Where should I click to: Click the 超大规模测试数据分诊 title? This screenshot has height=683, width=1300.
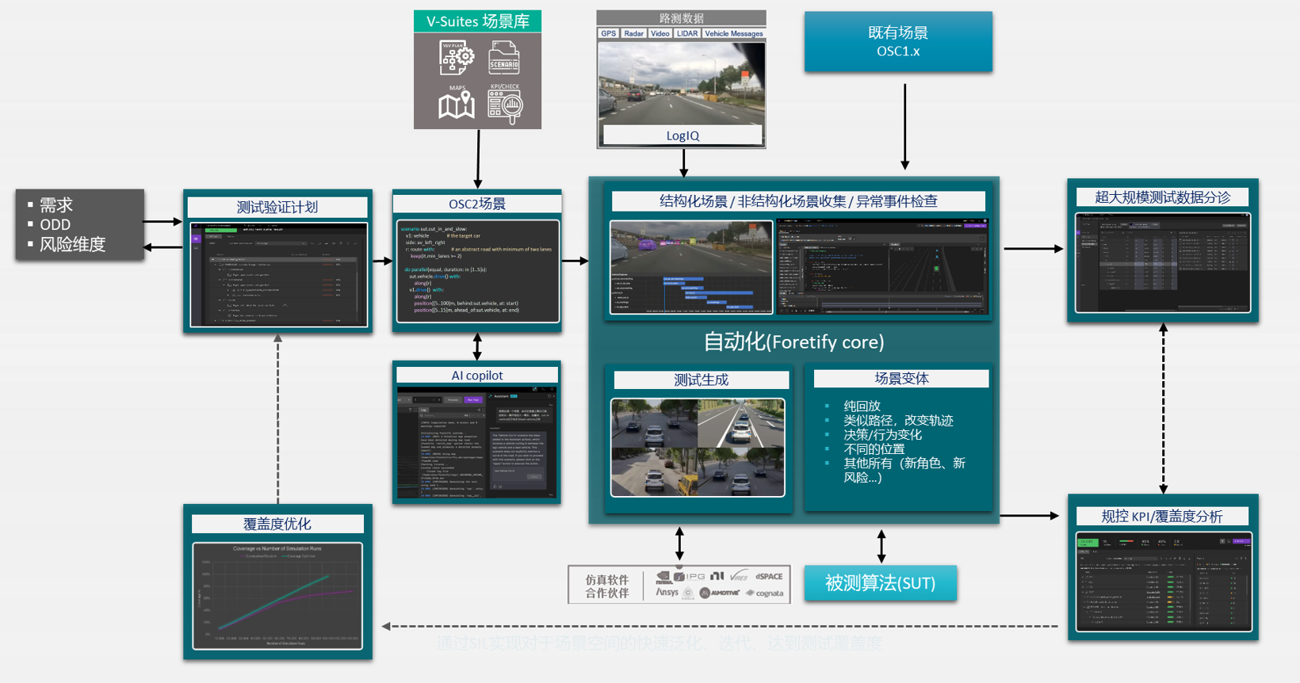[x=1163, y=197]
